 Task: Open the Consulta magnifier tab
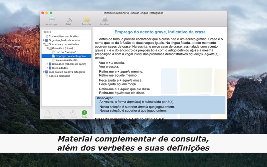point(48,114)
